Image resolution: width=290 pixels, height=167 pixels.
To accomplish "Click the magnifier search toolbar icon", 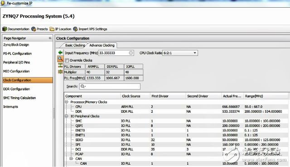I will click(60, 59).
